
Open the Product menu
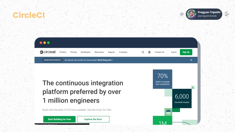[x=63, y=52]
